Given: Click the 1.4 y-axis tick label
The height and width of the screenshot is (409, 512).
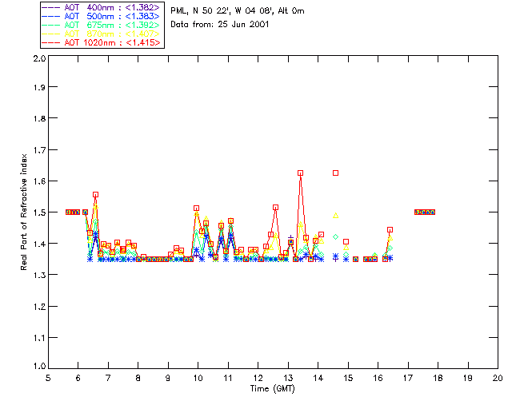Looking at the screenshot, I should [39, 244].
